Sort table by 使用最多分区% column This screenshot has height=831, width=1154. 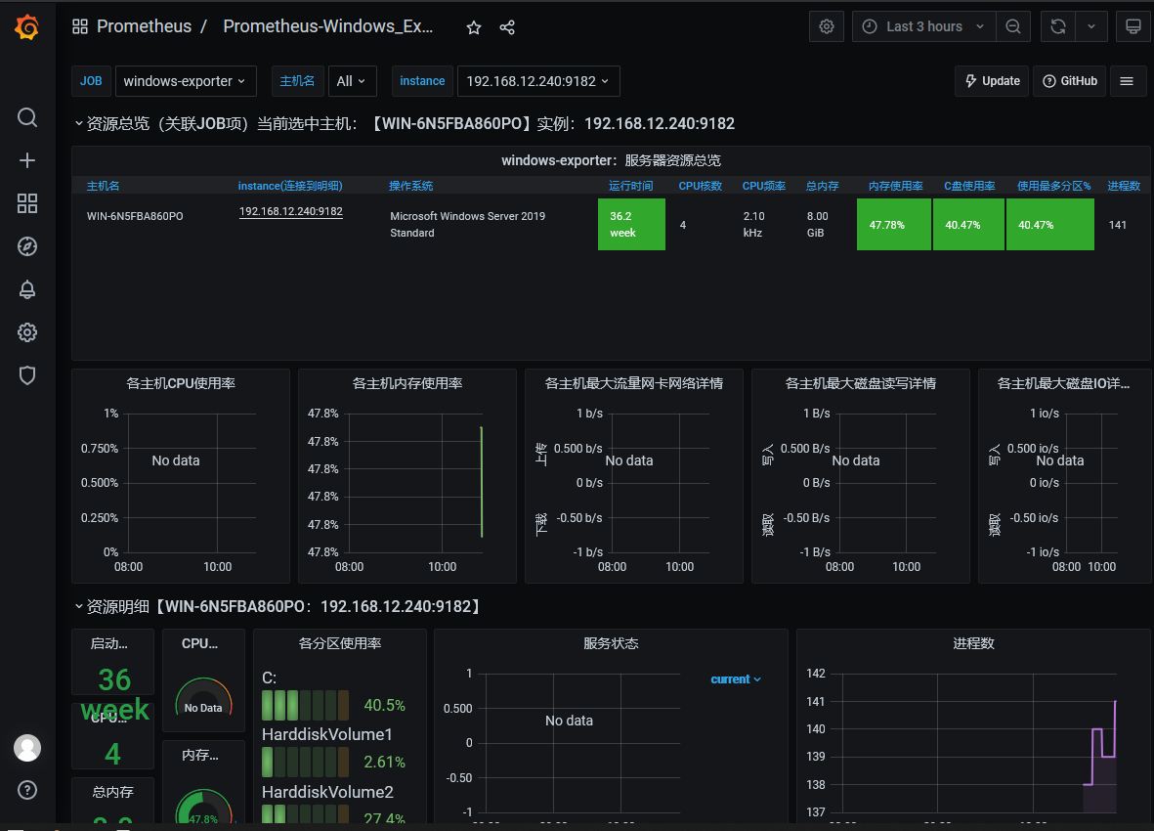(x=1053, y=186)
